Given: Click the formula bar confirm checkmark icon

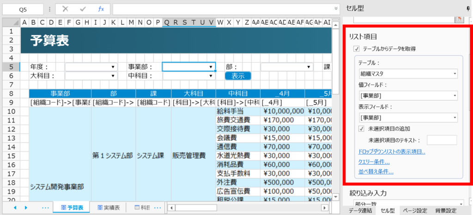Looking at the screenshot, I should [x=83, y=9].
